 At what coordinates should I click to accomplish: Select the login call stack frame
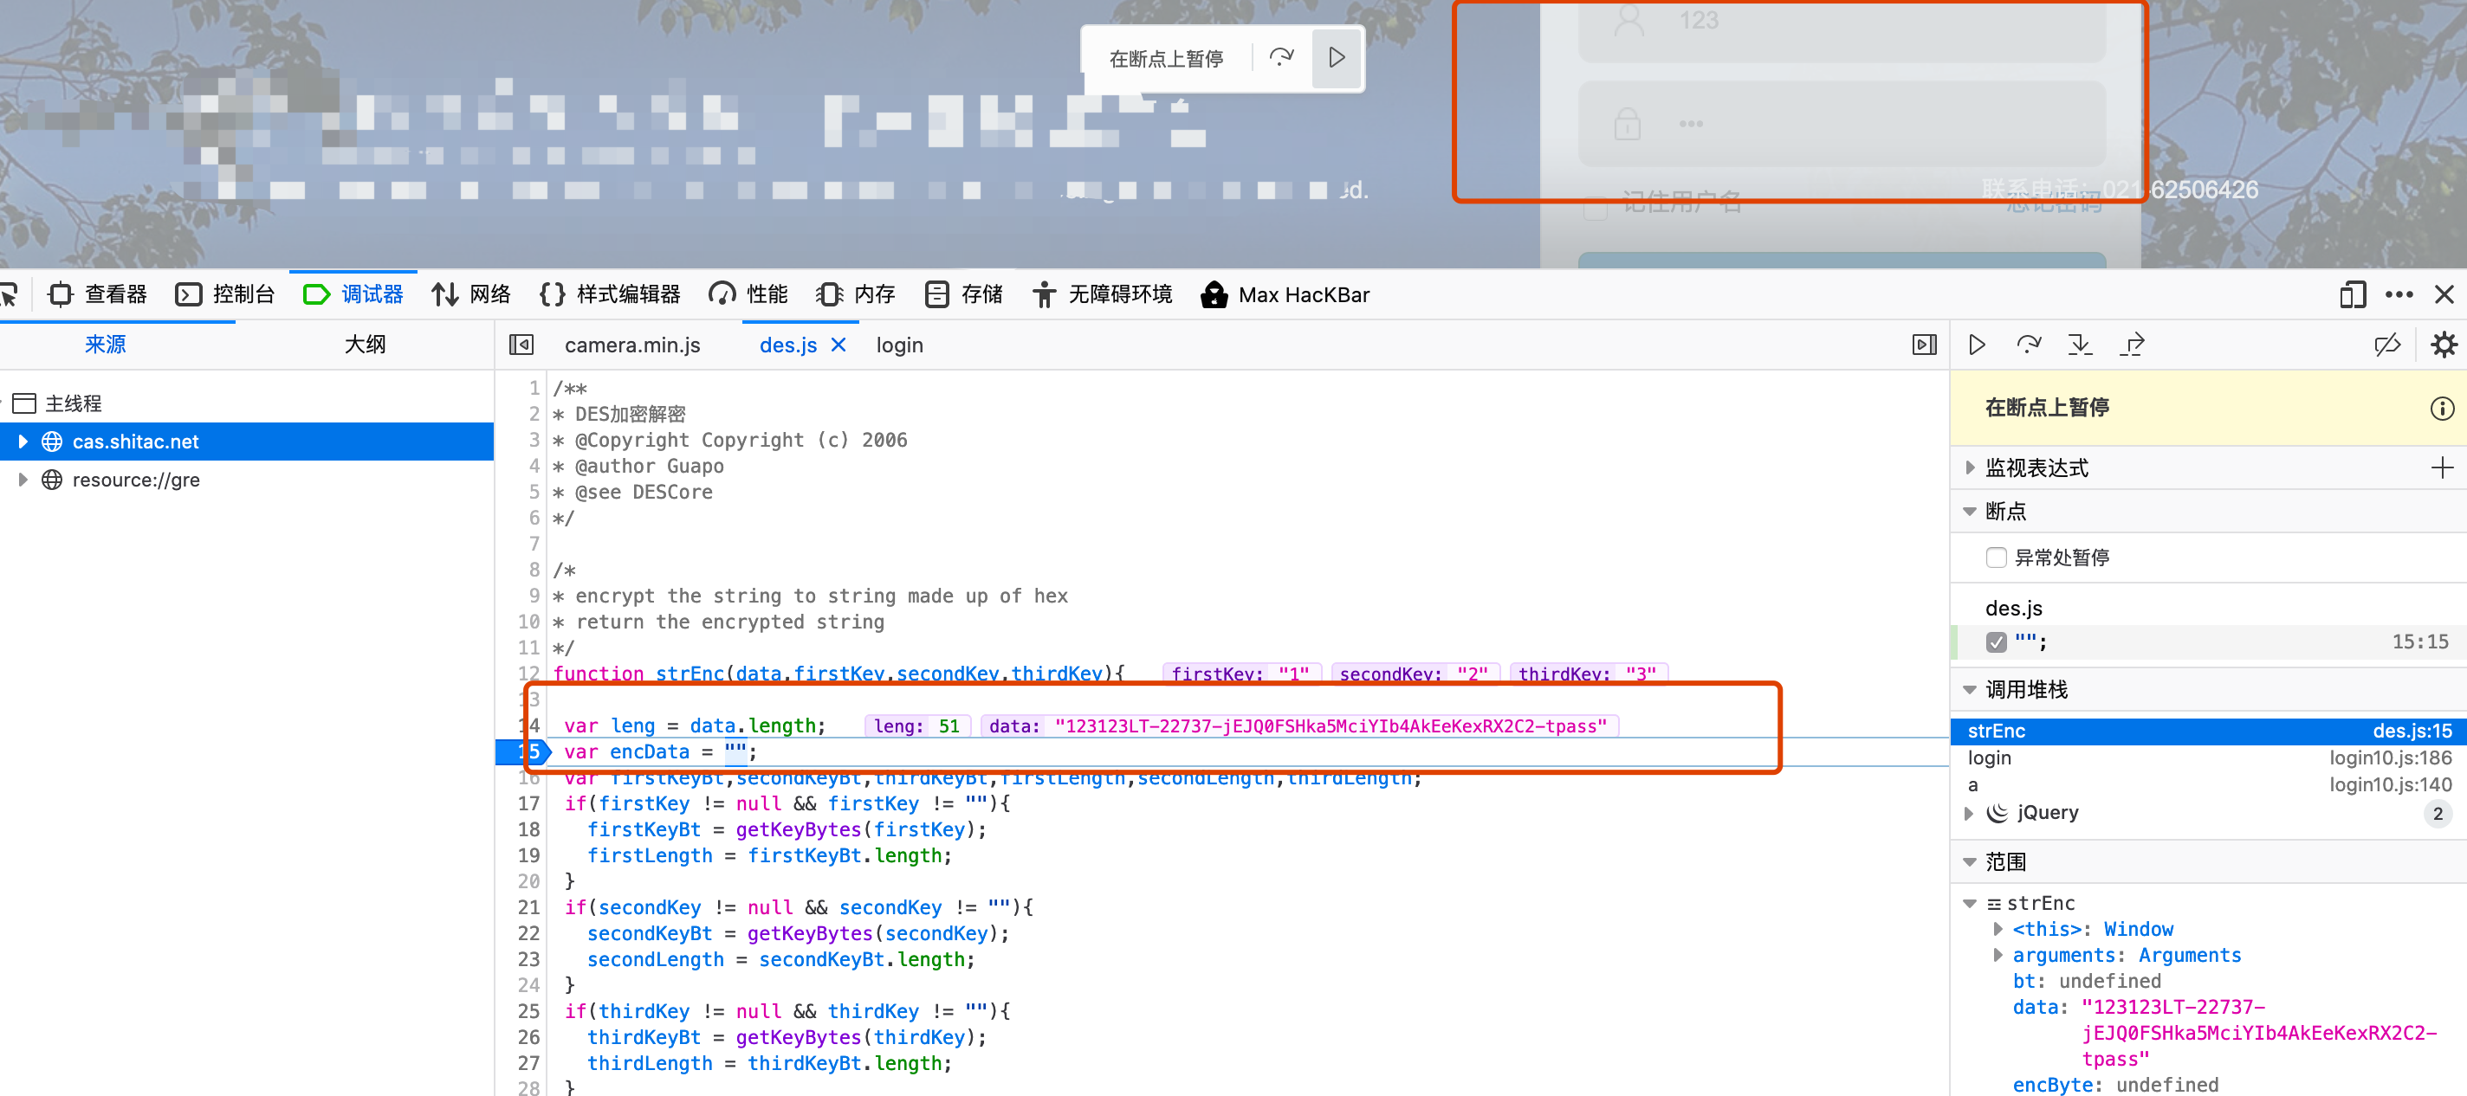point(1989,758)
